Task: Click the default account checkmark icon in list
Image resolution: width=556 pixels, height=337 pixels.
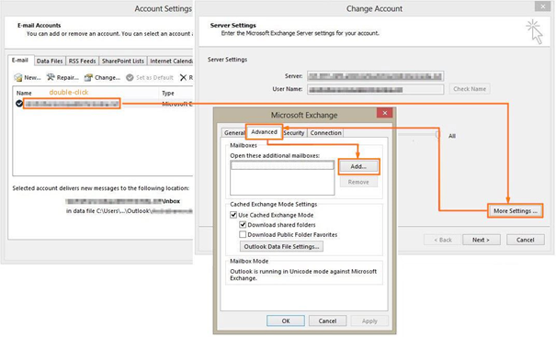Action: pyautogui.click(x=19, y=104)
